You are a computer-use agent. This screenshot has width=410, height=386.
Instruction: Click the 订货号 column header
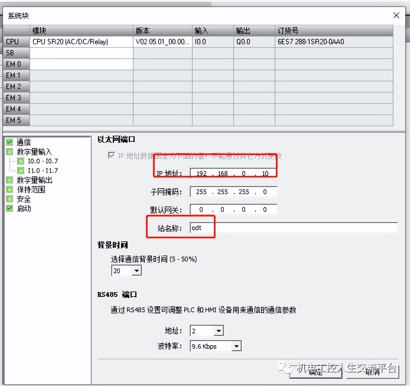click(334, 31)
